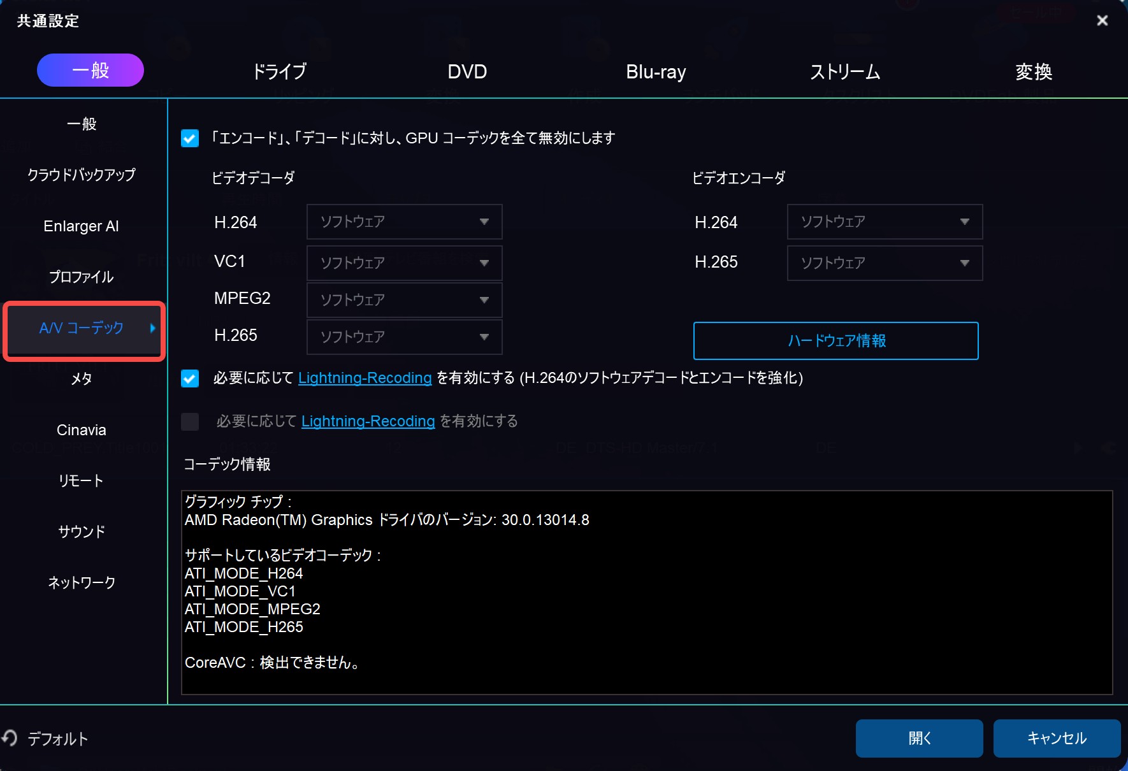Open the greyed second Lightning-Recoding link

pos(368,422)
